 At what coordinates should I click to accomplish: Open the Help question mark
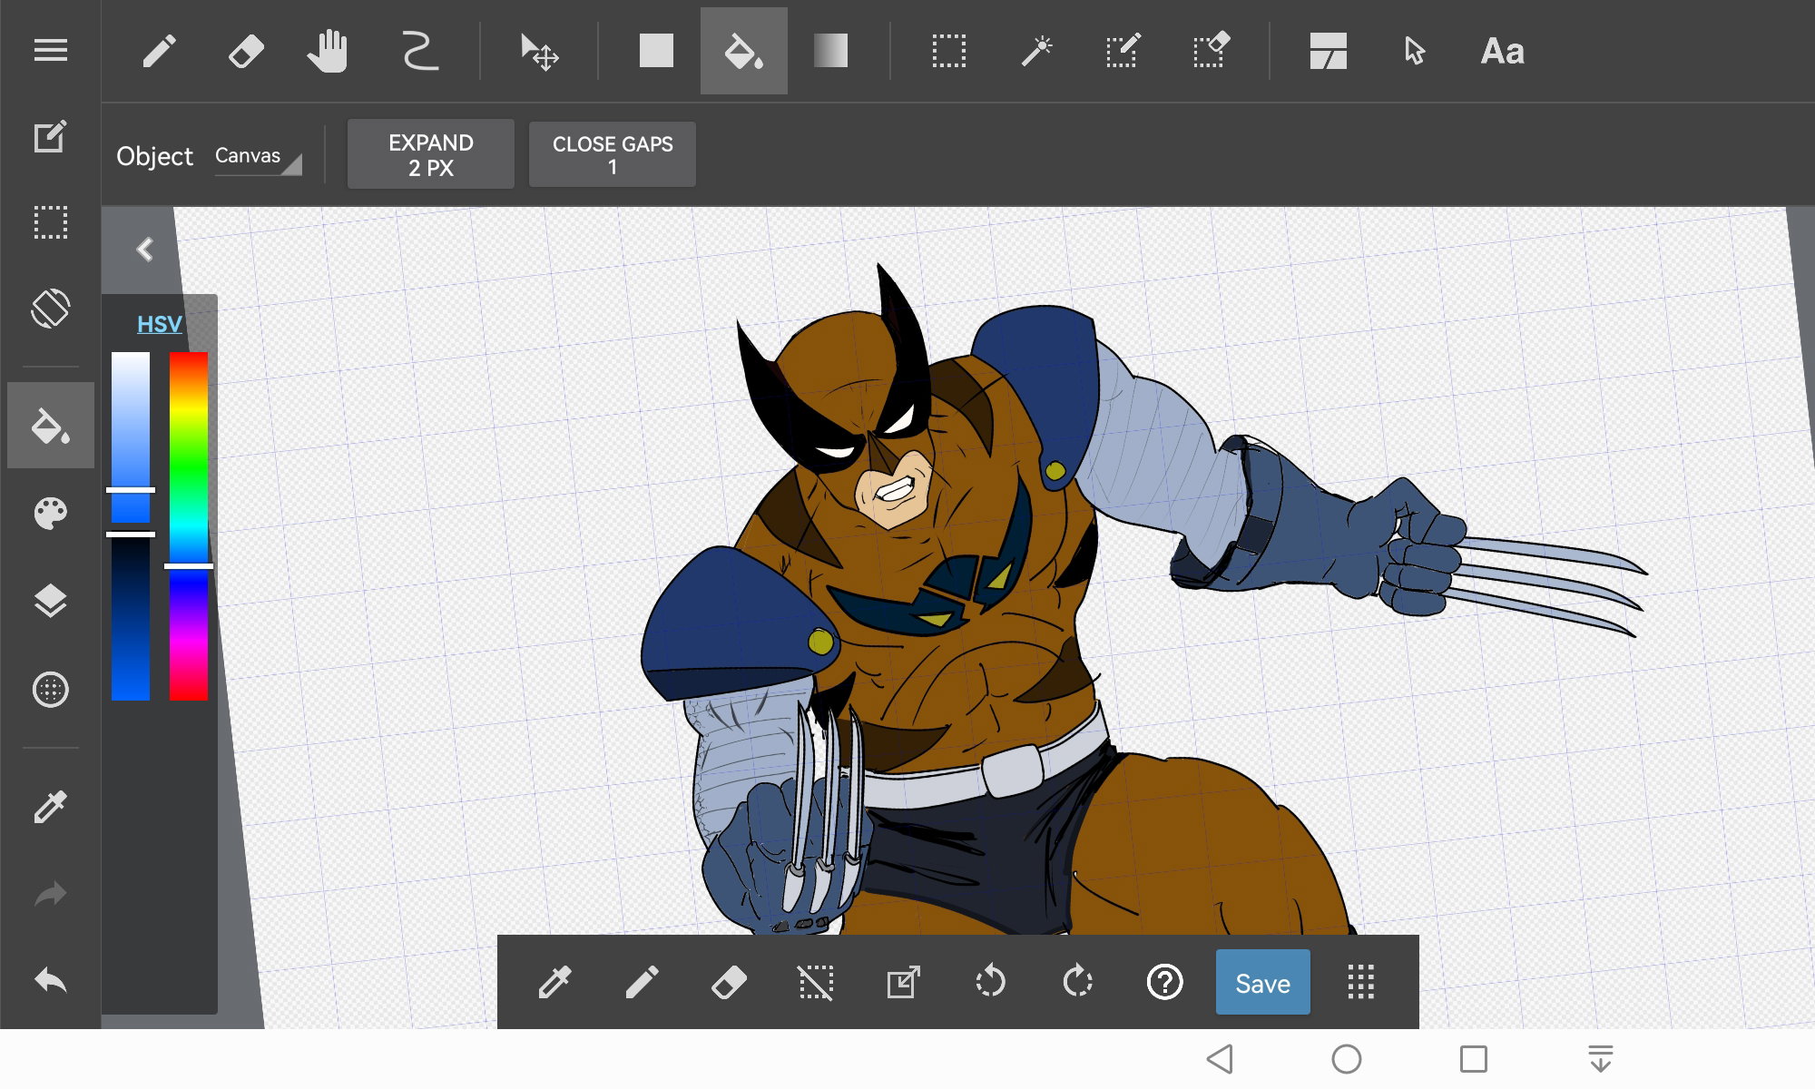pos(1164,982)
